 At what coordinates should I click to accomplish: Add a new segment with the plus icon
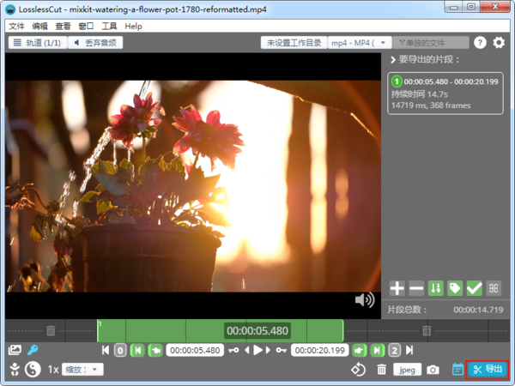[397, 288]
